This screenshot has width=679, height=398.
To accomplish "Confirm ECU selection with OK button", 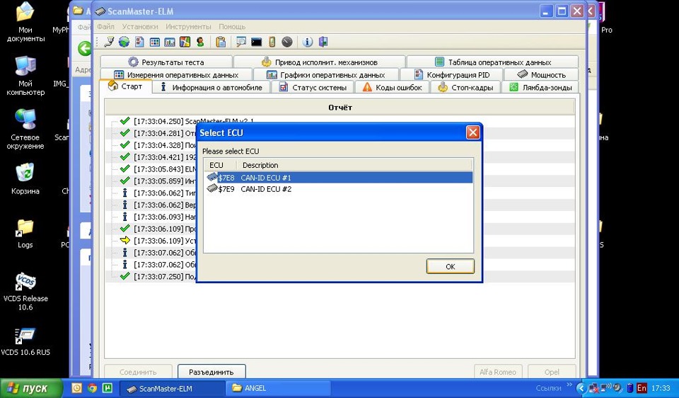I will pos(451,266).
